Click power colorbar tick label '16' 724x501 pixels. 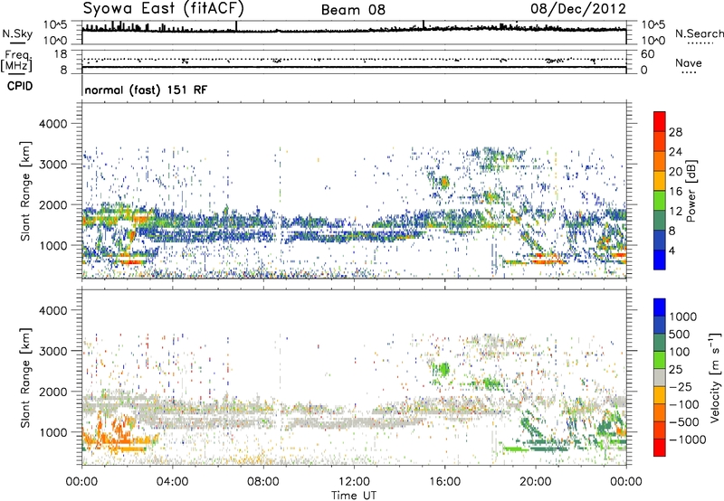pyautogui.click(x=675, y=192)
